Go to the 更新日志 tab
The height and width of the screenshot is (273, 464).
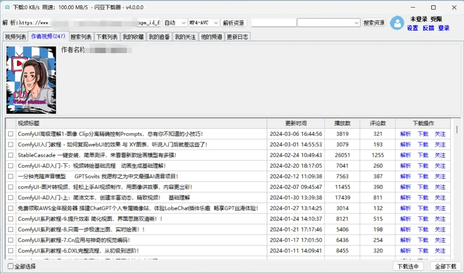(x=238, y=37)
